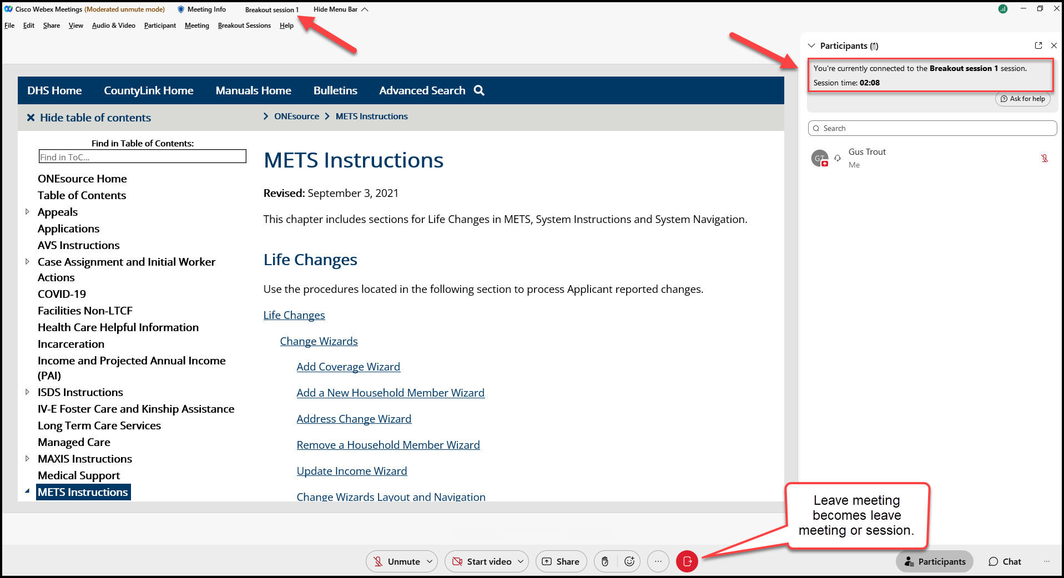This screenshot has width=1064, height=578.
Task: Pop out the Participants panel
Action: [1038, 45]
